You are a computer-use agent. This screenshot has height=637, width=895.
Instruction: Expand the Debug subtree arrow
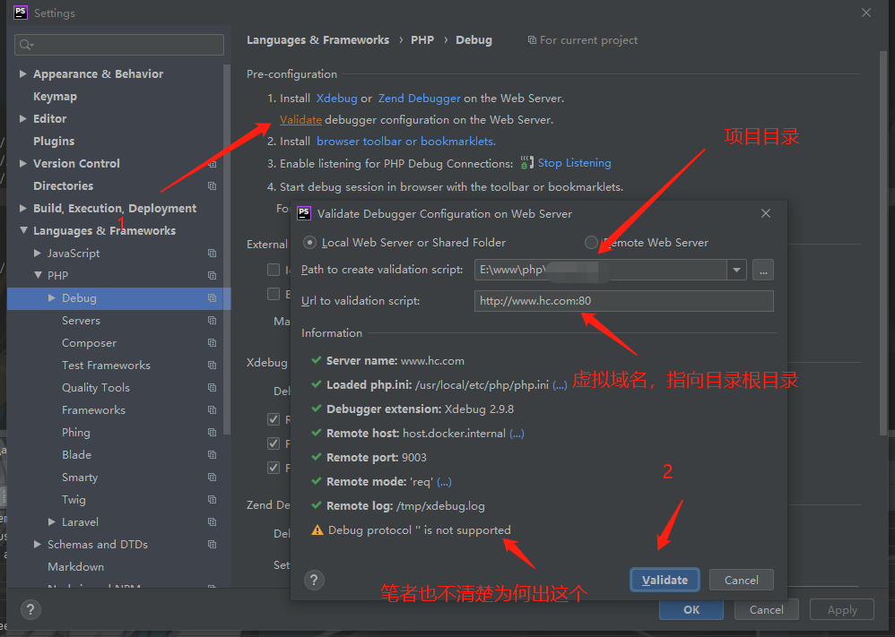coord(51,297)
